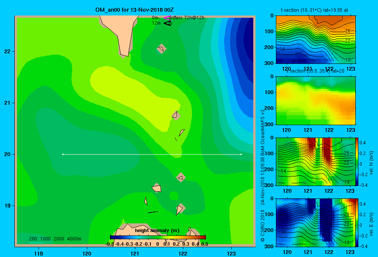Click the "26" contour label in t section panel

click(x=347, y=31)
